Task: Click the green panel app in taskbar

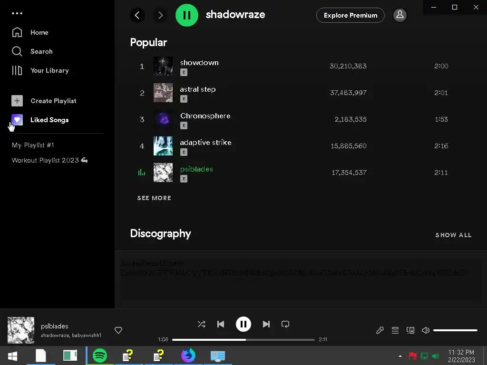Action: click(70, 355)
